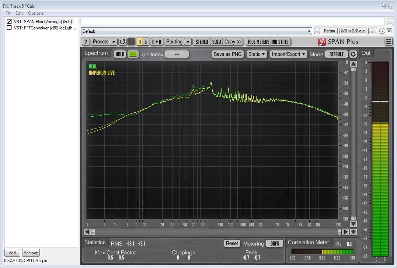Screen dimensions: 397x268
Task: Open the Default preset combo box
Action: tap(196, 31)
